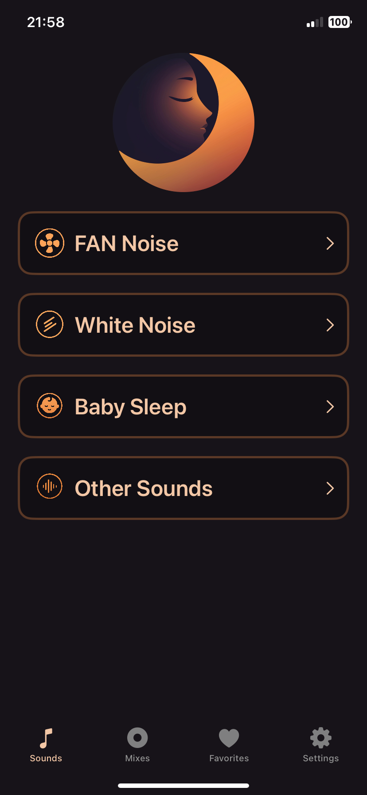Switch to the Favorites tab label
Image resolution: width=367 pixels, height=795 pixels.
[229, 758]
